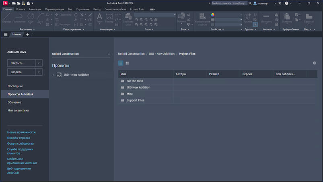The width and height of the screenshot is (323, 182).
Task: Click the Insert block (Вставка) icon
Action: click(x=181, y=18)
